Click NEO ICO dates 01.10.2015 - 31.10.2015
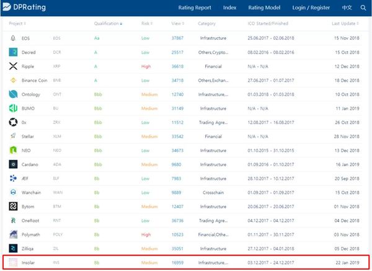The height and width of the screenshot is (271, 372). point(271,151)
